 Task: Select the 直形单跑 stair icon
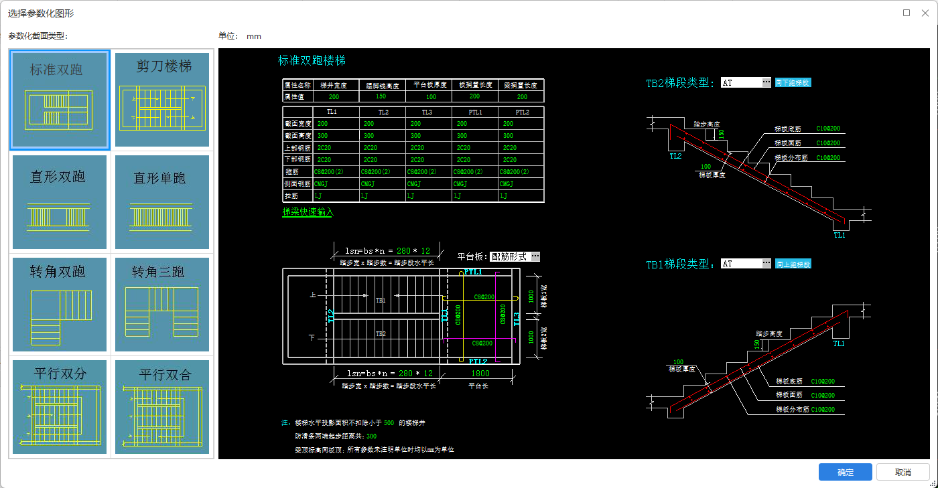[x=162, y=202]
